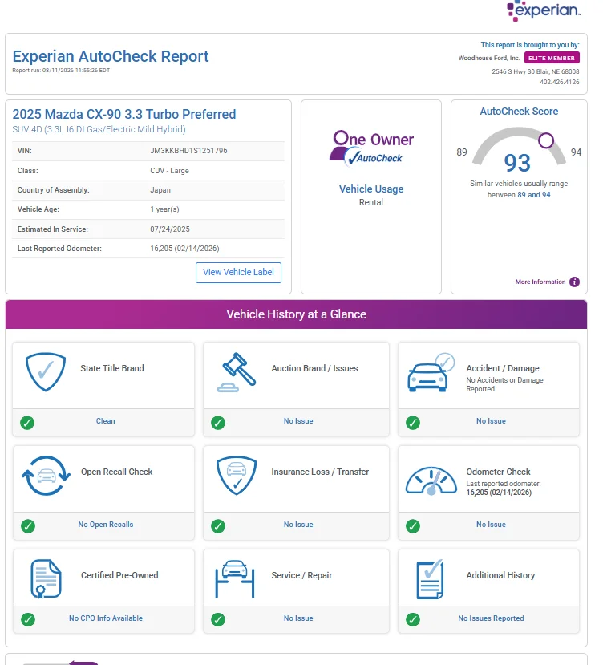Click the Vehicle History at a Glance banner
Image resolution: width=603 pixels, height=665 pixels.
(x=296, y=314)
